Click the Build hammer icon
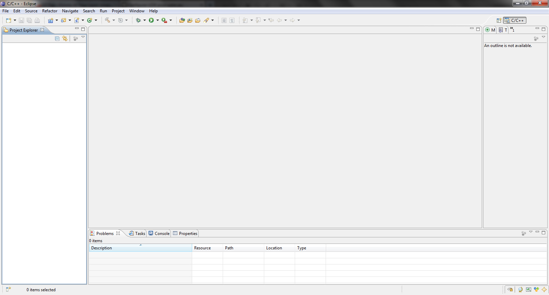 click(108, 20)
